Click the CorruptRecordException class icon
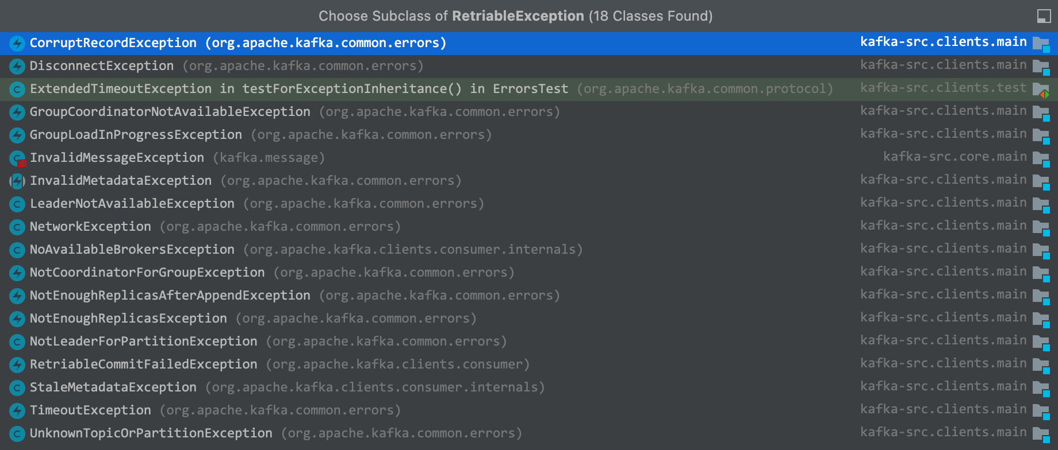The width and height of the screenshot is (1058, 450). 17,43
